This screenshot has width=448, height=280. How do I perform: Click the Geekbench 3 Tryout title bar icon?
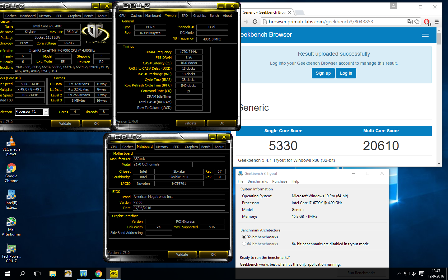click(x=240, y=173)
